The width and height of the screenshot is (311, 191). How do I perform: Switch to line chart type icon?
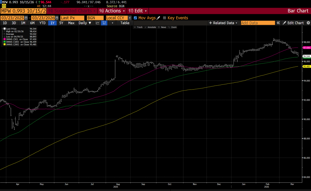tap(98, 23)
